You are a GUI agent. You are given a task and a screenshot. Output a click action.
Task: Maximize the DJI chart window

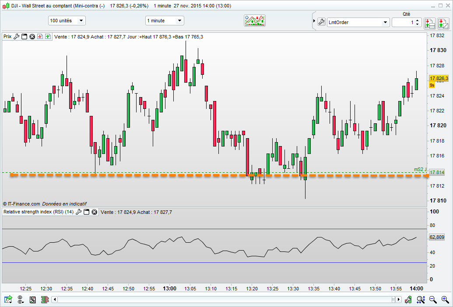[x=441, y=6]
